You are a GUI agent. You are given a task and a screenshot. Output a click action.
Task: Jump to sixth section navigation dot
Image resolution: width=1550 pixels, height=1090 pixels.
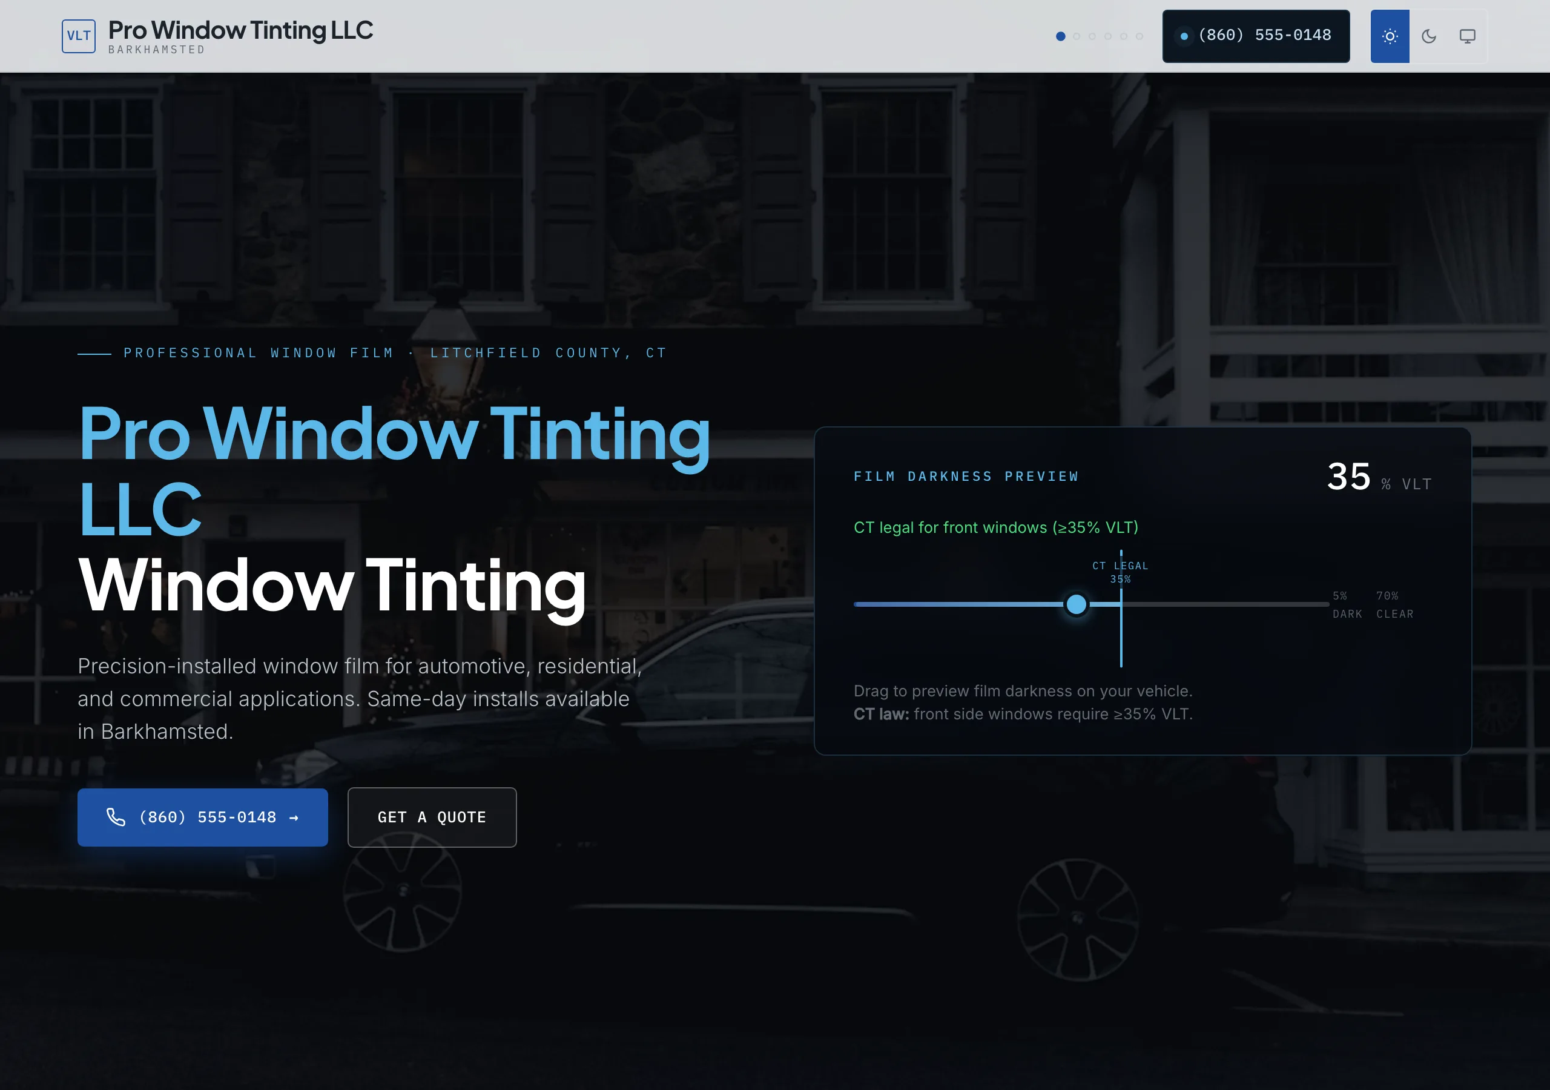pos(1139,36)
